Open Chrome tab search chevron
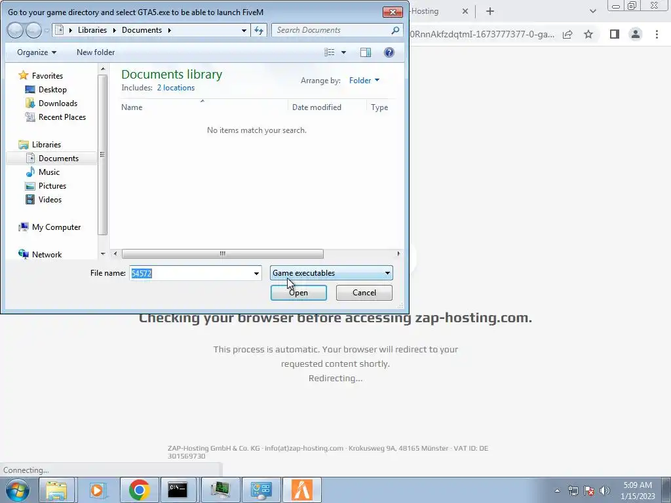Viewport: 671px width, 503px height. pyautogui.click(x=592, y=11)
